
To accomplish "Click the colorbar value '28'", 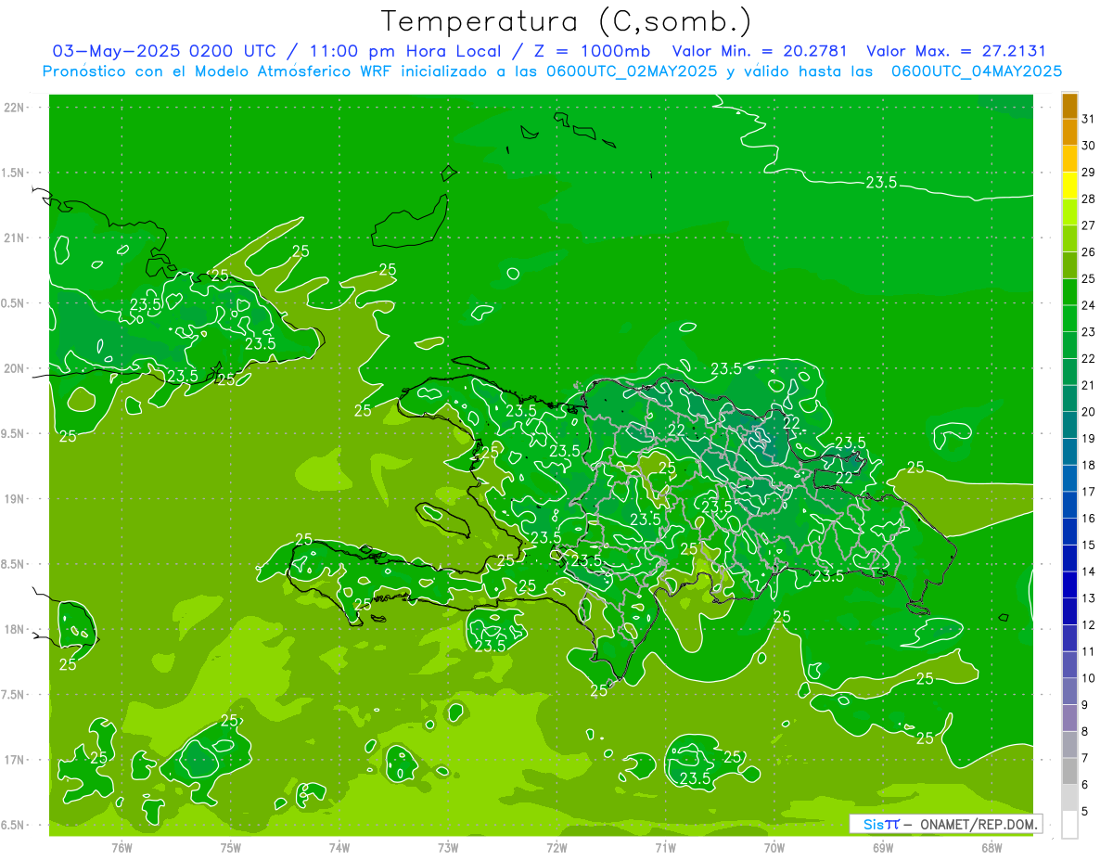I will [1088, 199].
